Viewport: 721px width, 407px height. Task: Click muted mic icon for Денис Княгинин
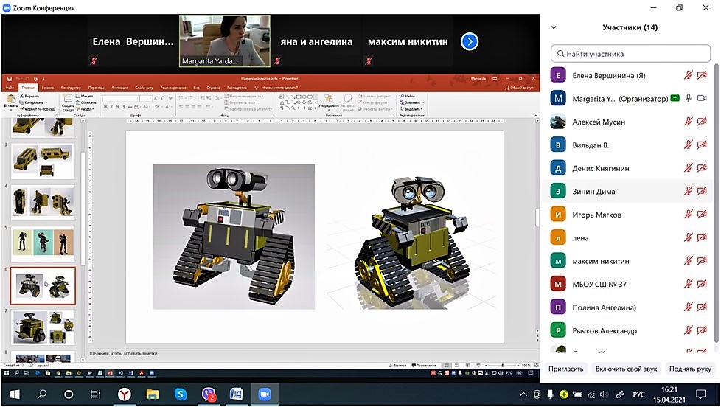(x=689, y=168)
